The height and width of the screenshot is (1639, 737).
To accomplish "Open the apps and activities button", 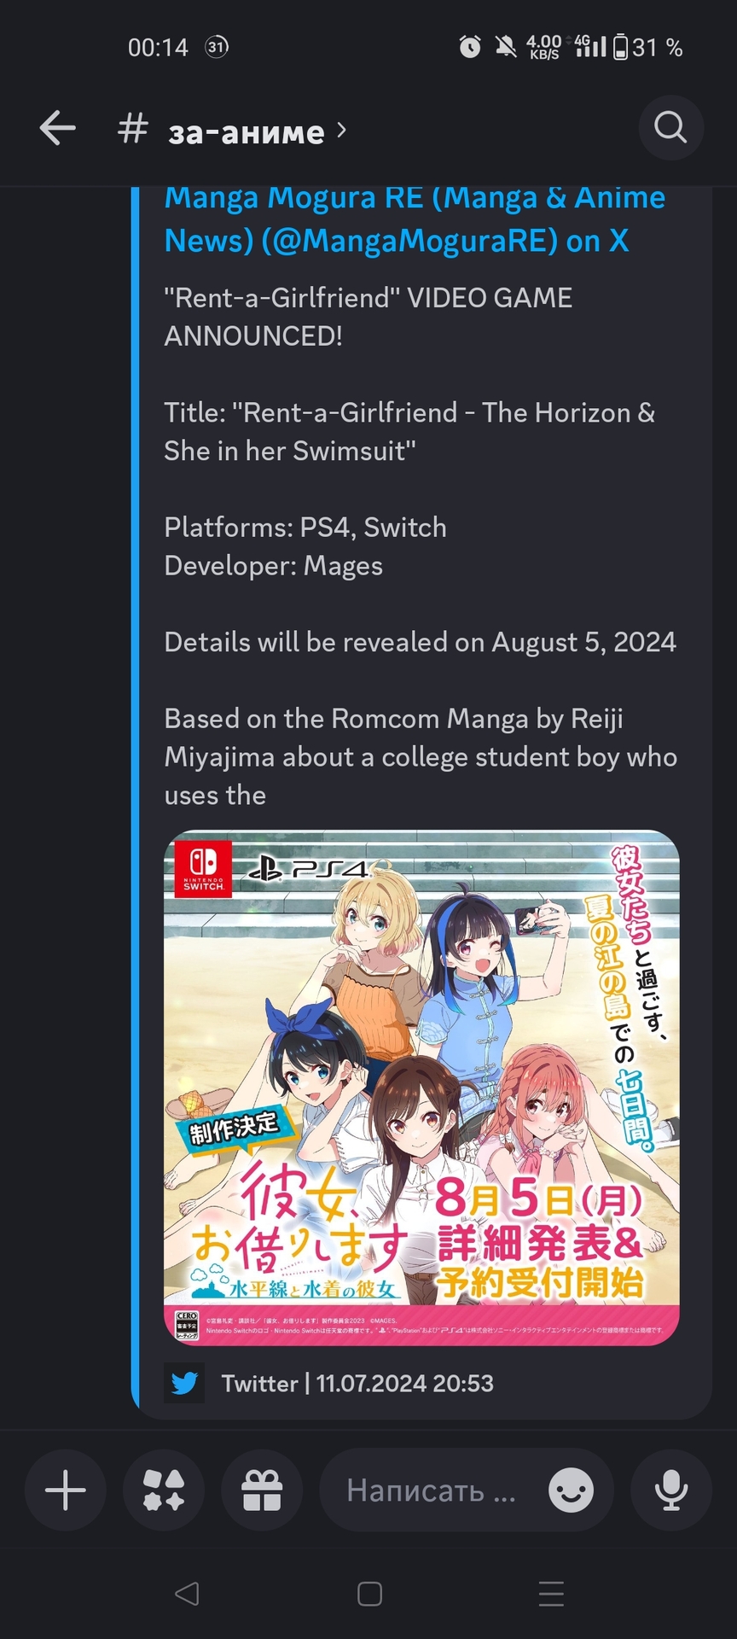I will coord(164,1490).
